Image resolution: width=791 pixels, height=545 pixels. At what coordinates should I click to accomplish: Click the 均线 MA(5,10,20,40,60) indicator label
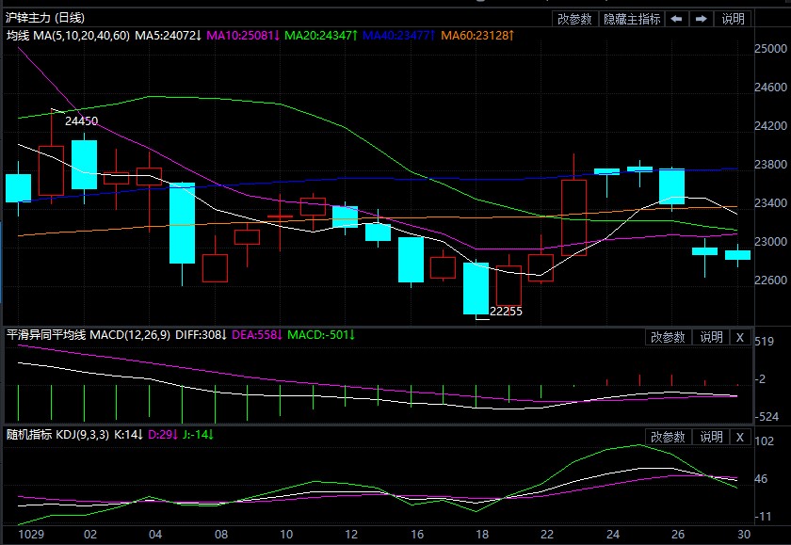click(x=68, y=36)
